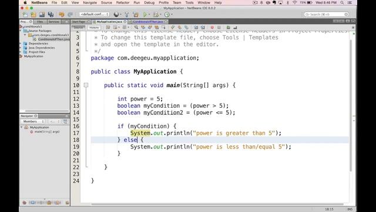This screenshot has width=376, height=212.
Task: Toggle Rectangular Selection icon
Action: coord(163,28)
